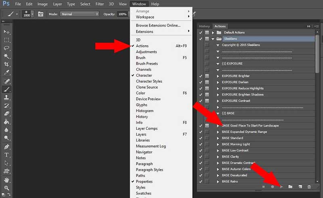323x198 pixels.
Task: Open the Actions panel flyout menu
Action: (317, 26)
